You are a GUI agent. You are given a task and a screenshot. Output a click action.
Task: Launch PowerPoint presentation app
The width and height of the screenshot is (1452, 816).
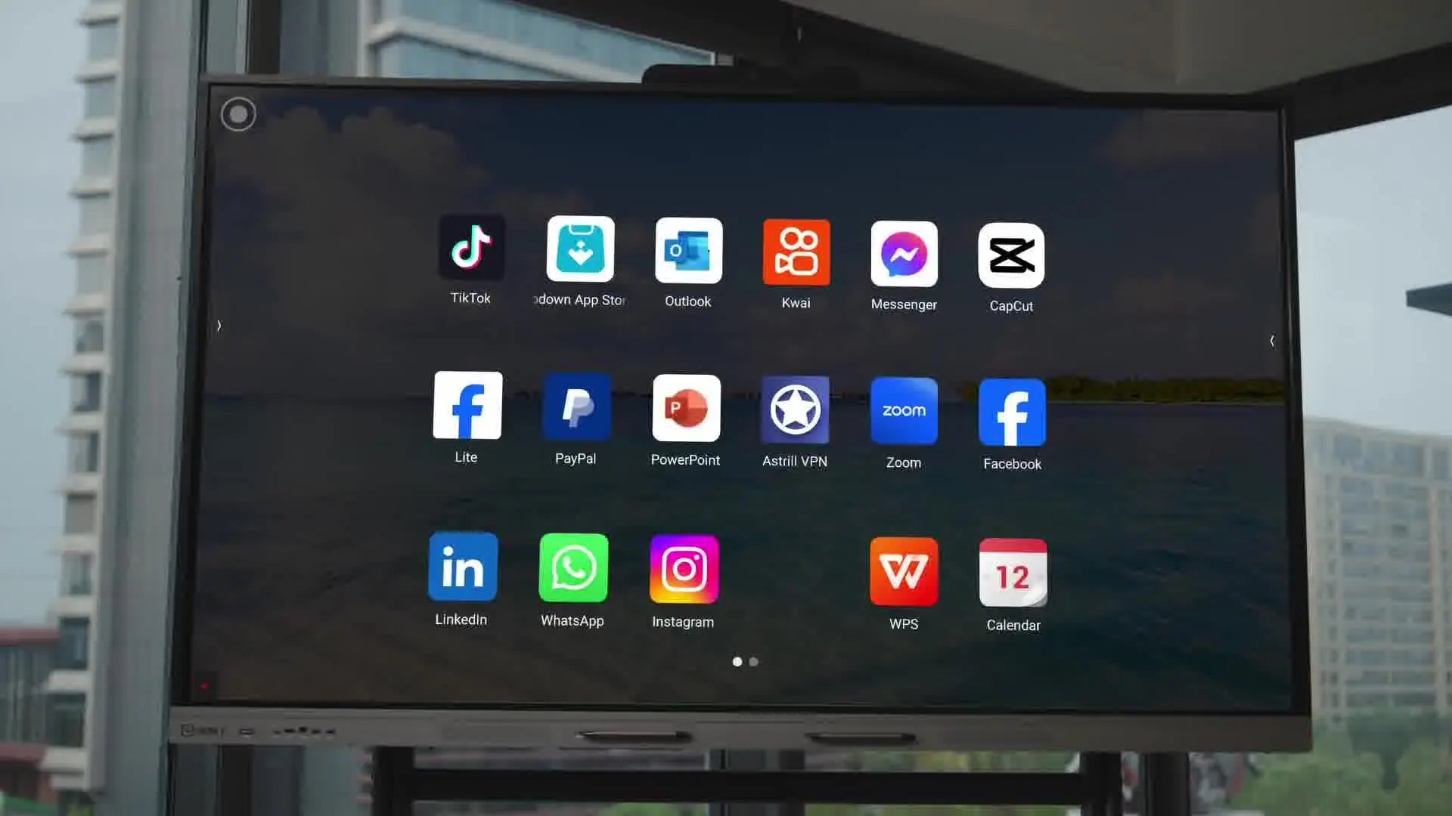[686, 409]
